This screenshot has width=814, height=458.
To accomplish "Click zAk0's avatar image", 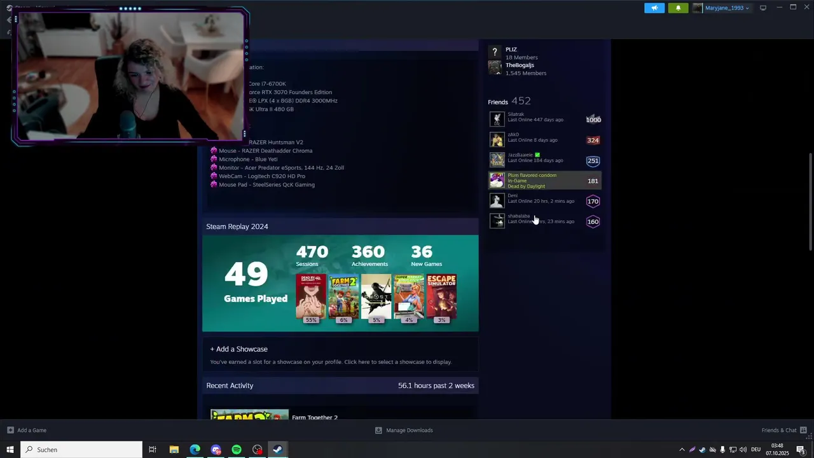I will [x=497, y=139].
